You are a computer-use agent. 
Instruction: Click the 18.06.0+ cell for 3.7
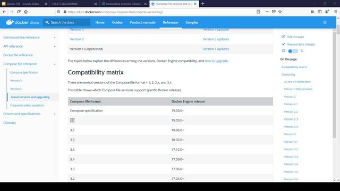pyautogui.click(x=177, y=130)
